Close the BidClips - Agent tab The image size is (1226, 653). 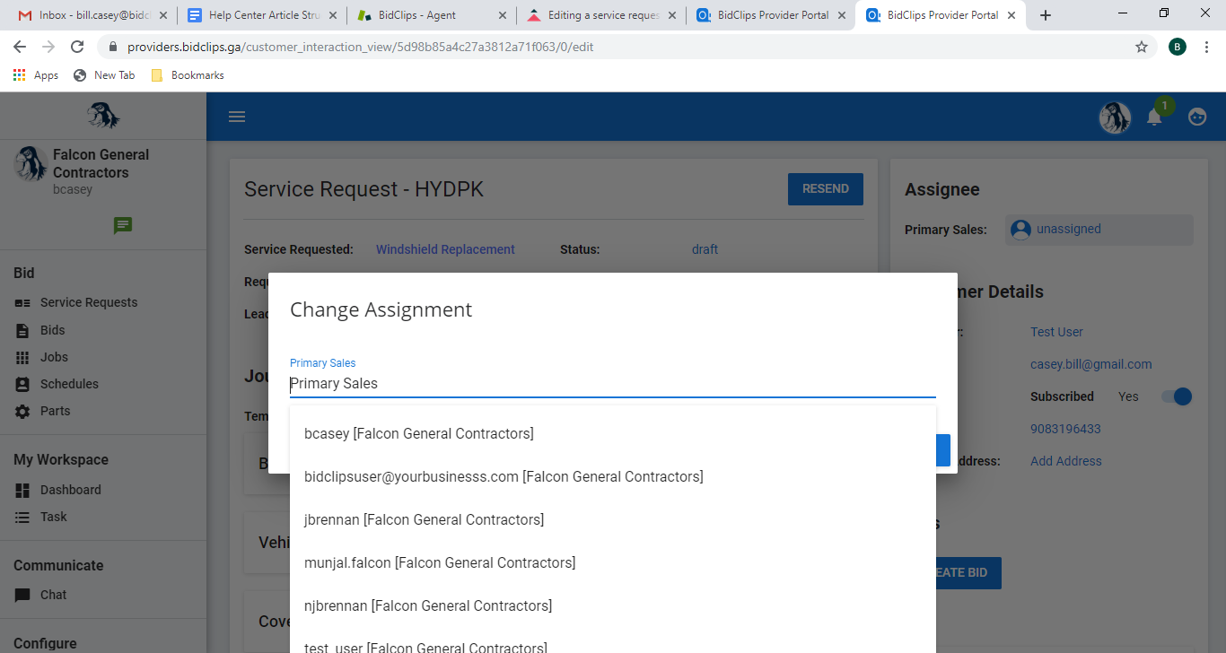click(x=502, y=15)
